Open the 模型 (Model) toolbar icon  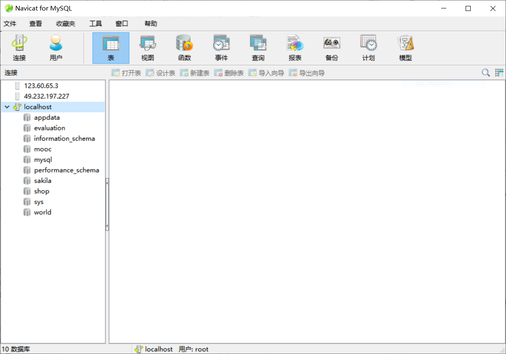pyautogui.click(x=405, y=48)
